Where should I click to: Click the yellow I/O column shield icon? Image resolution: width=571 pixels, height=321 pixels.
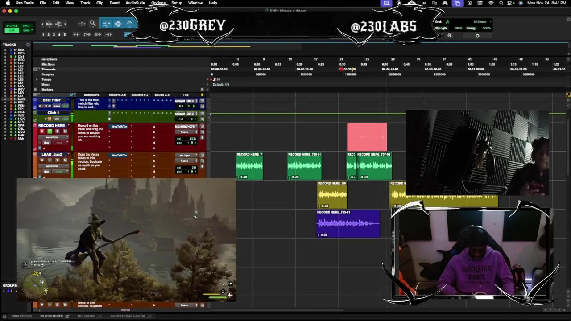click(202, 95)
